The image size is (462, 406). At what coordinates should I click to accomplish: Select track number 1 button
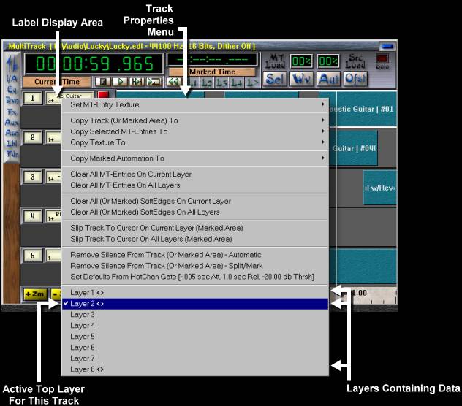click(x=32, y=98)
